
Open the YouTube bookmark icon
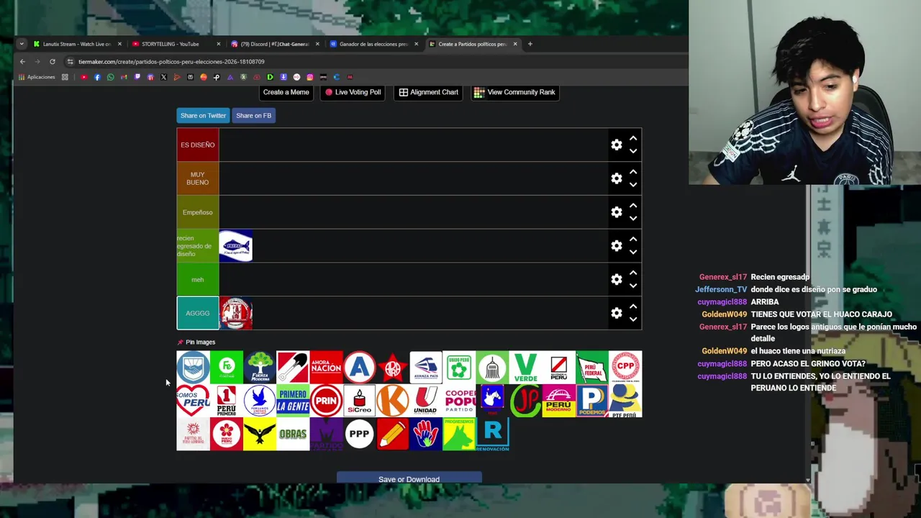click(83, 77)
